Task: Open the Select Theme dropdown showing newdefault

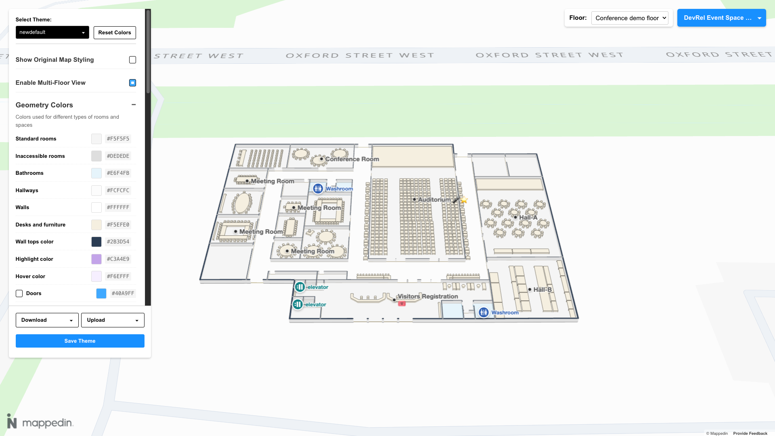Action: 52,32
